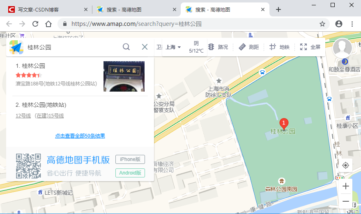Switch to 全屏 fullscreen mode
This screenshot has height=214, width=361.
click(x=310, y=47)
